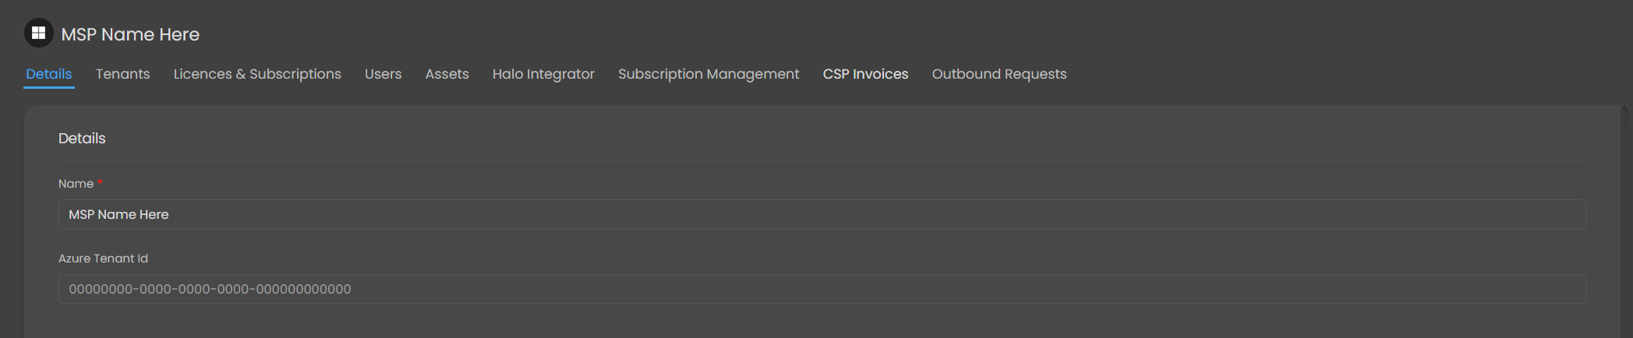Open the Licences & Subscriptions tab
Image resolution: width=1633 pixels, height=338 pixels.
tap(257, 74)
